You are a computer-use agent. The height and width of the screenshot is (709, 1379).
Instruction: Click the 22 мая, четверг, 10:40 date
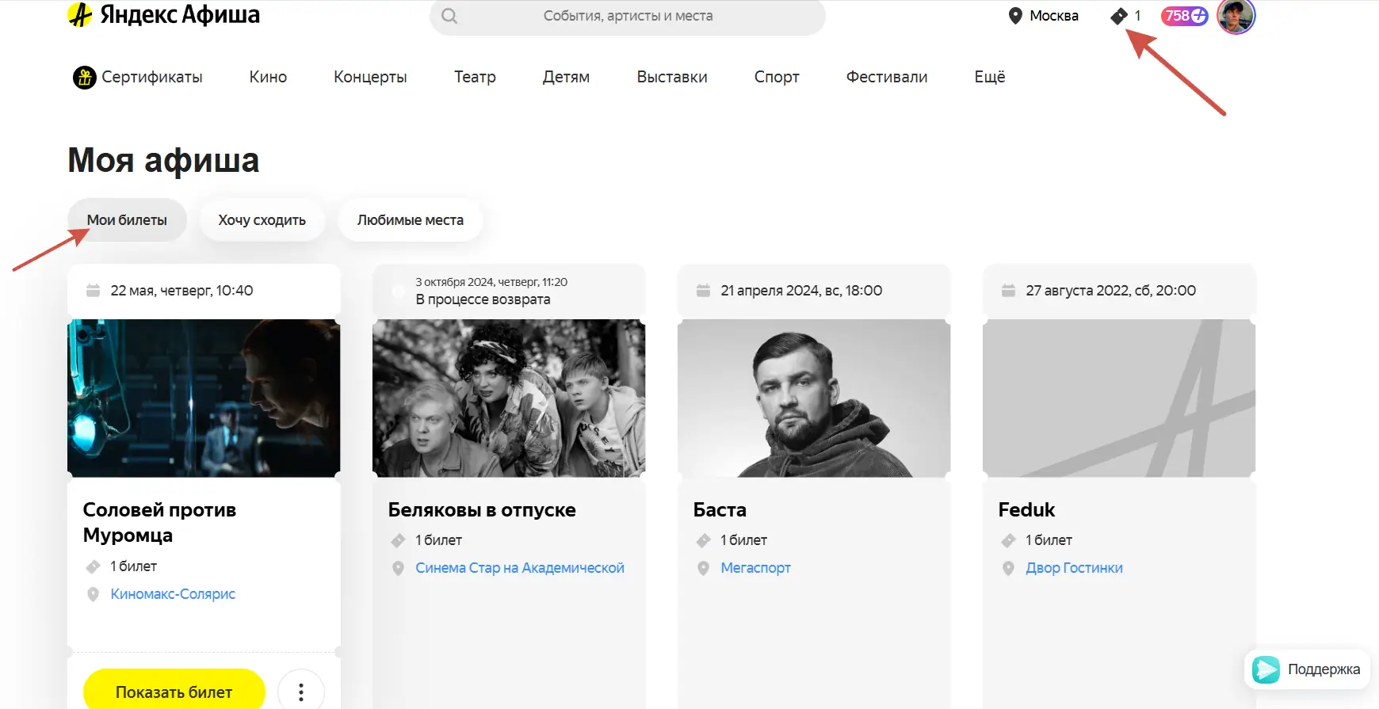(181, 291)
